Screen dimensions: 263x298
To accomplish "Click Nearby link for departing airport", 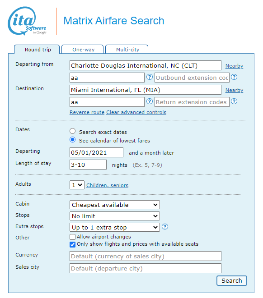I will pos(234,66).
